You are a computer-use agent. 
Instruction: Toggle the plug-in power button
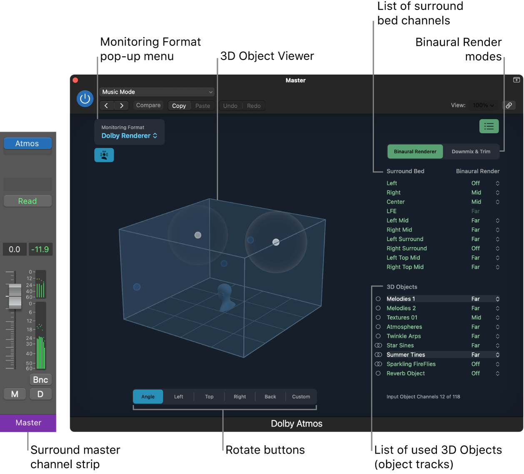tap(85, 99)
